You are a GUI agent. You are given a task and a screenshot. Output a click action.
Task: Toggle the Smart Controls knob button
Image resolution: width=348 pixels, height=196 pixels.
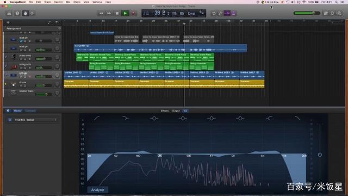[x=25, y=13]
